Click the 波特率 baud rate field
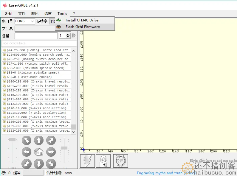237x176 pixels. tap(52, 21)
